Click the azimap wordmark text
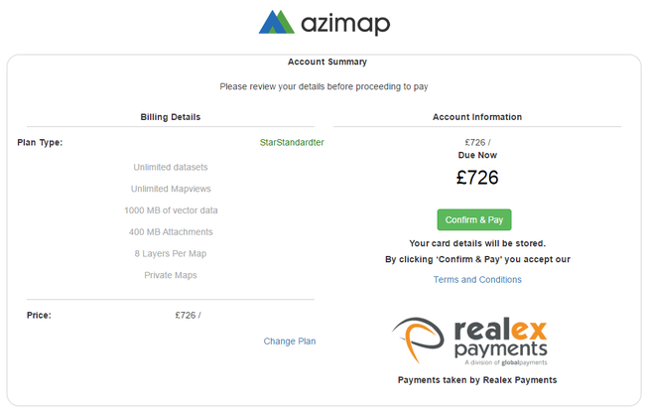 pos(345,24)
